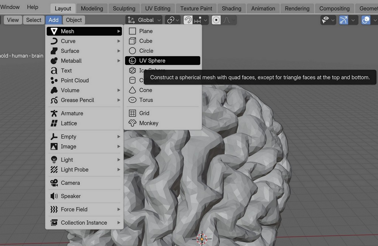Toggle Show Overlays button
Image resolution: width=378 pixels, height=246 pixels.
click(x=366, y=20)
